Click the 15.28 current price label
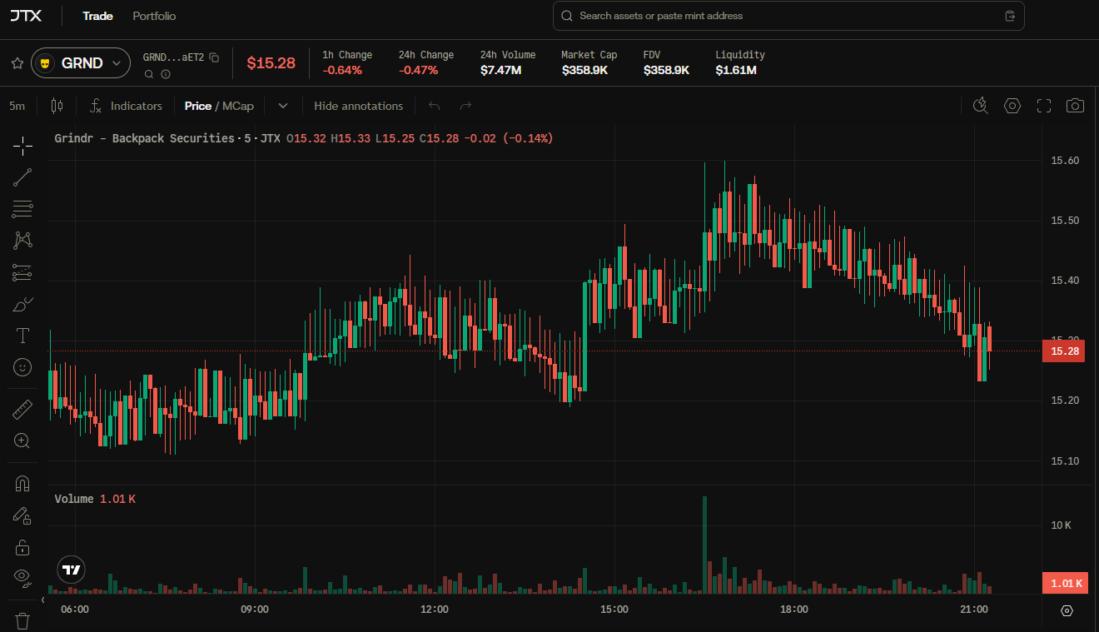 click(x=1063, y=351)
